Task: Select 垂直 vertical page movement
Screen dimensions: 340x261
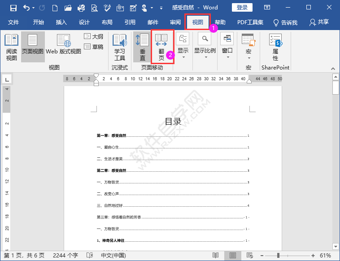Action: 142,47
